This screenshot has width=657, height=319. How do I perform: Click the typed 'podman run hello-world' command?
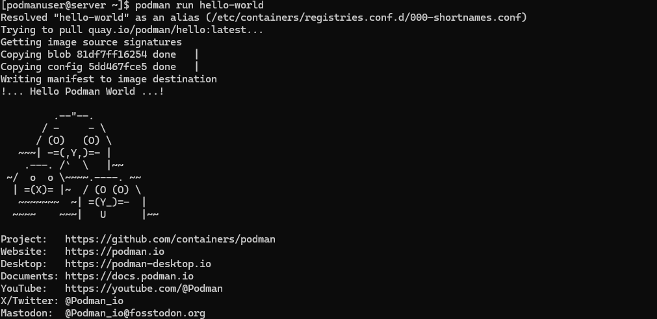200,5
